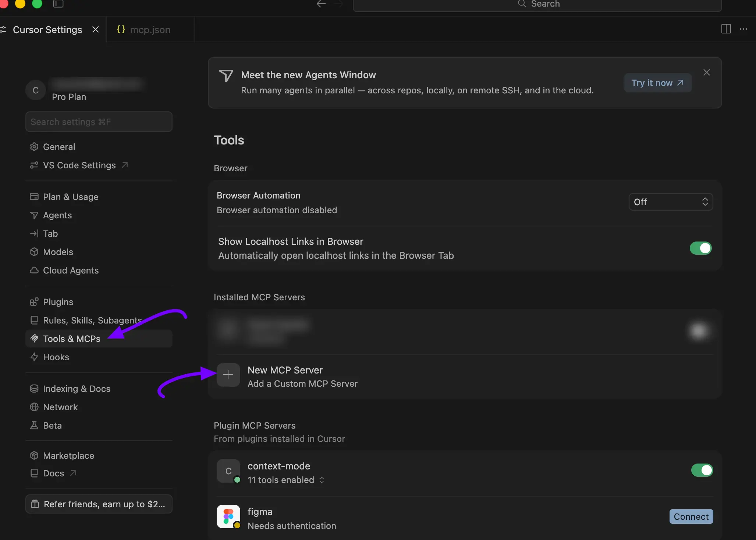Open the Browser Automation dropdown
Image resolution: width=756 pixels, height=540 pixels.
(671, 202)
